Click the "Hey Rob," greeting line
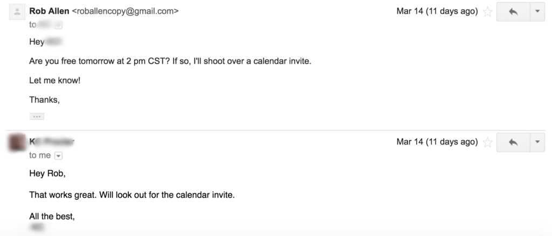Viewport: 552px width, 236px height. pyautogui.click(x=47, y=174)
